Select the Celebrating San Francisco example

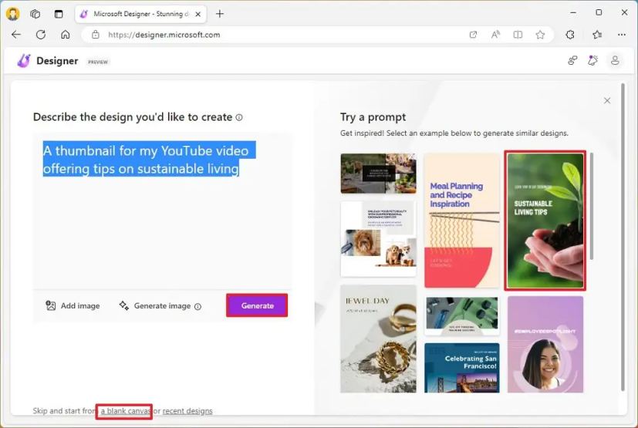point(462,368)
